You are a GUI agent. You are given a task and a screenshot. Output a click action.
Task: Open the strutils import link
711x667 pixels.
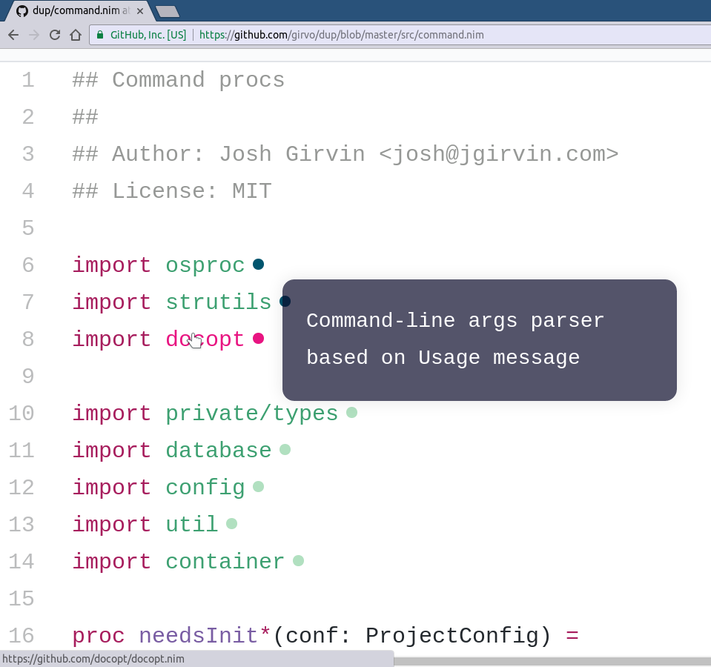click(219, 302)
